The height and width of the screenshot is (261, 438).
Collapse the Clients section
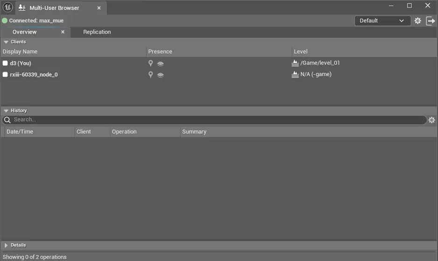6,42
